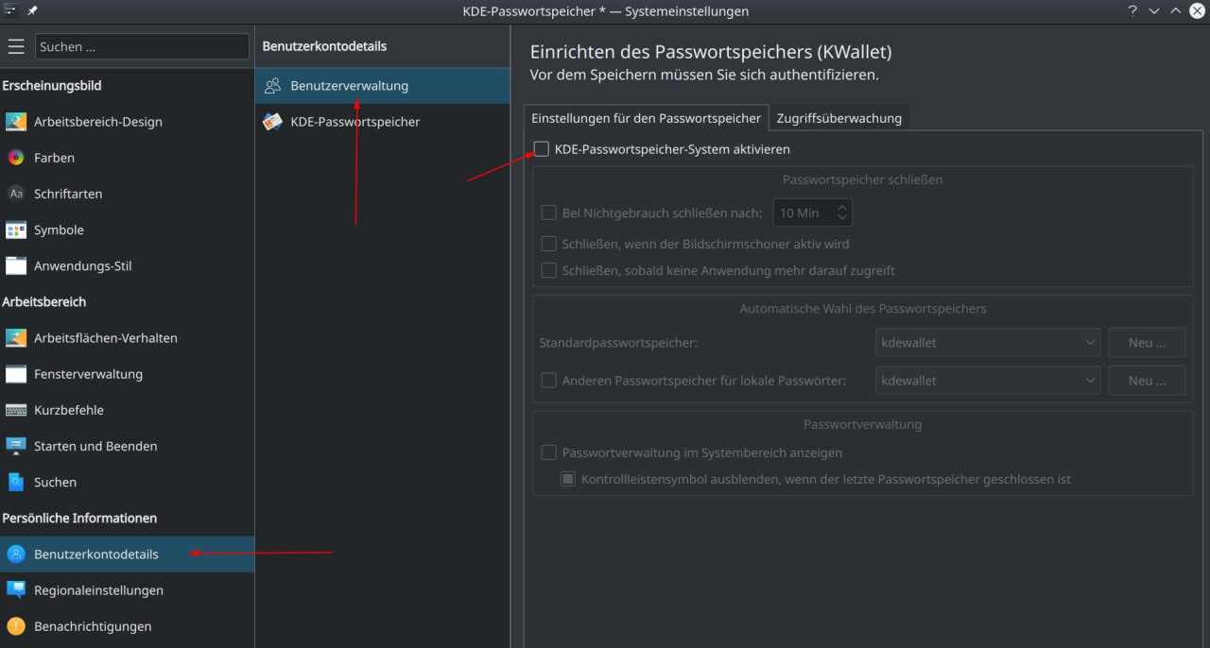This screenshot has width=1210, height=648.
Task: Open the hamburger menu in the sidebar
Action: click(x=16, y=46)
